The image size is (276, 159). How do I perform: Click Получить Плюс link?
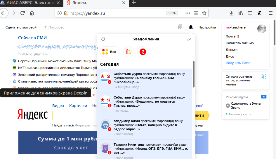[238, 63]
